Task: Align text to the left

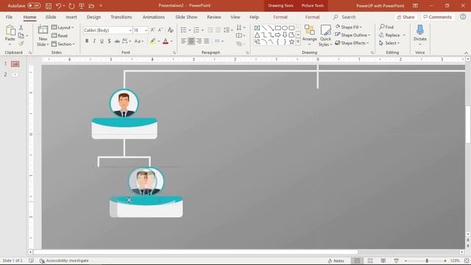Action: tap(183, 41)
